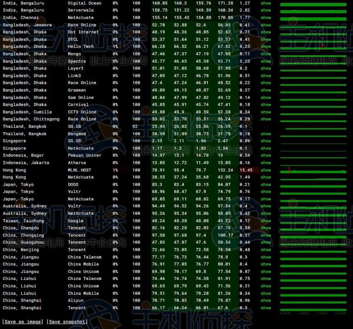Viewport: 353px width, 329px height.
Task: Click 'show' on the Dhaka Spectra row
Action: click(266, 61)
